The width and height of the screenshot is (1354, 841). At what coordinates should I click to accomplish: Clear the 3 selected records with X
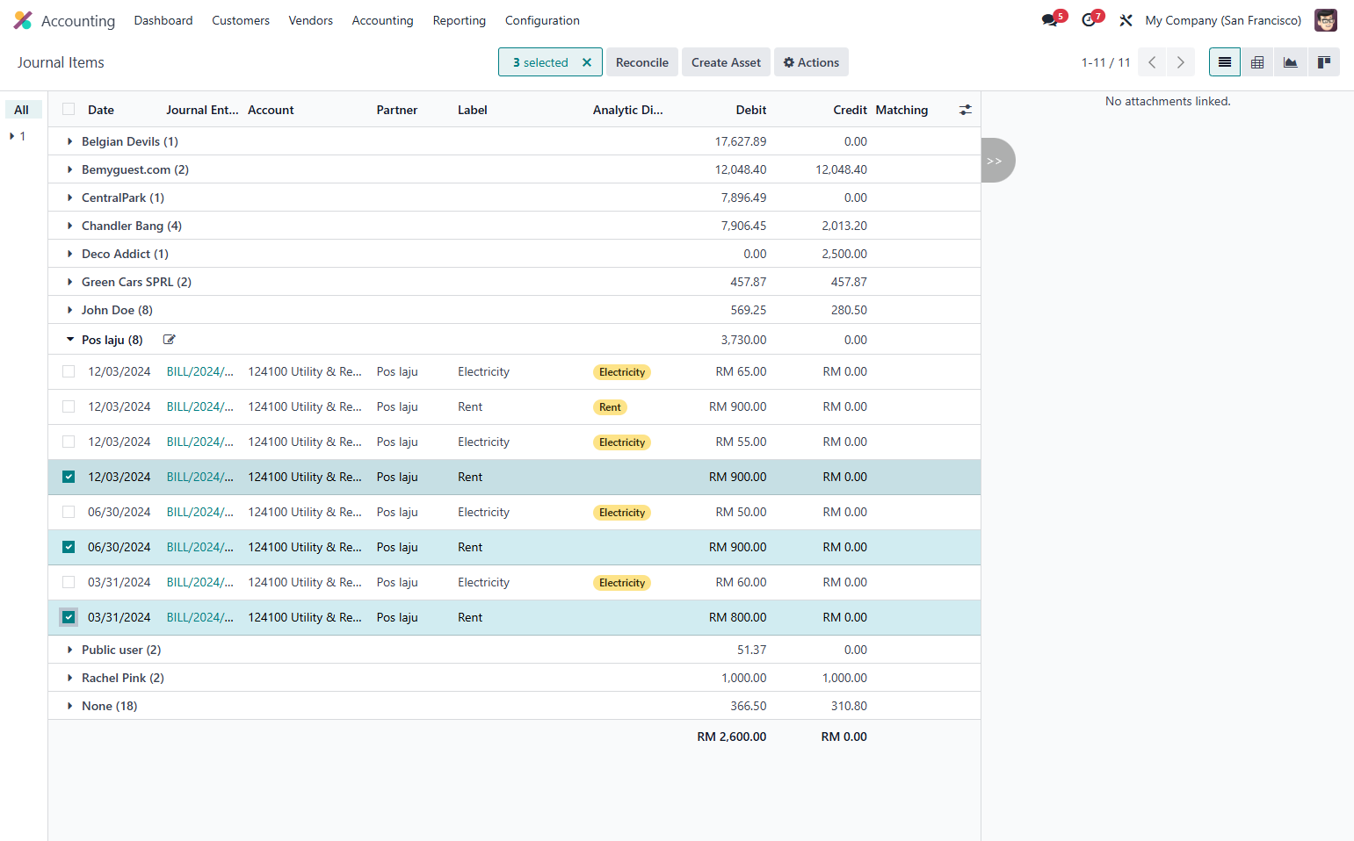pos(587,62)
